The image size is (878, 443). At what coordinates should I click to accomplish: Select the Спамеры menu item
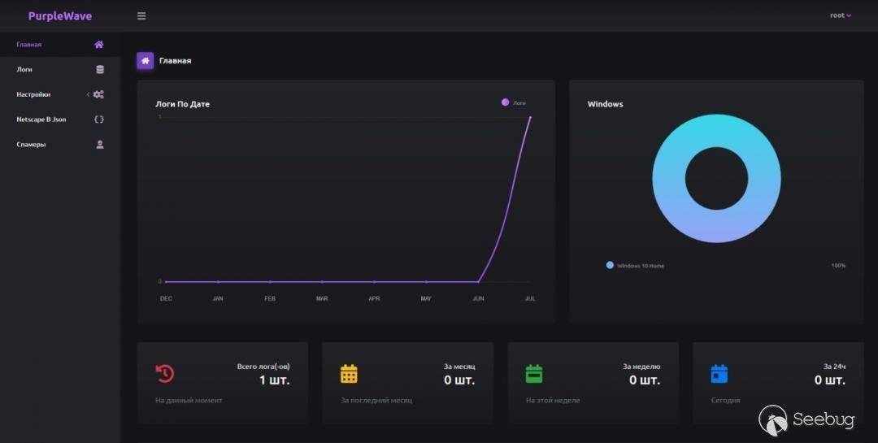click(32, 145)
